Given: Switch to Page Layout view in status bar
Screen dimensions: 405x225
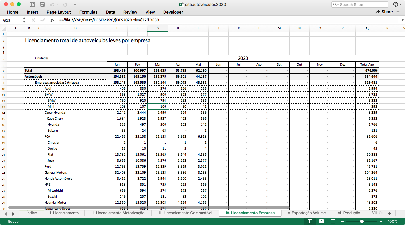Looking at the screenshot, I should 320,222.
